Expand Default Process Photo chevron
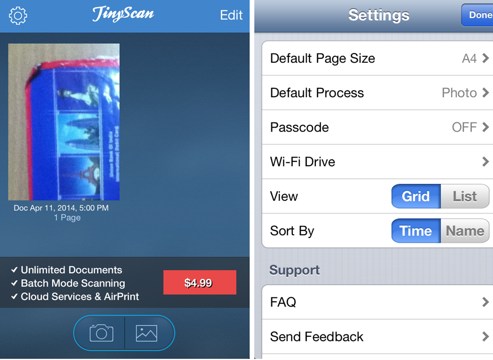The width and height of the screenshot is (493, 360). pos(485,93)
